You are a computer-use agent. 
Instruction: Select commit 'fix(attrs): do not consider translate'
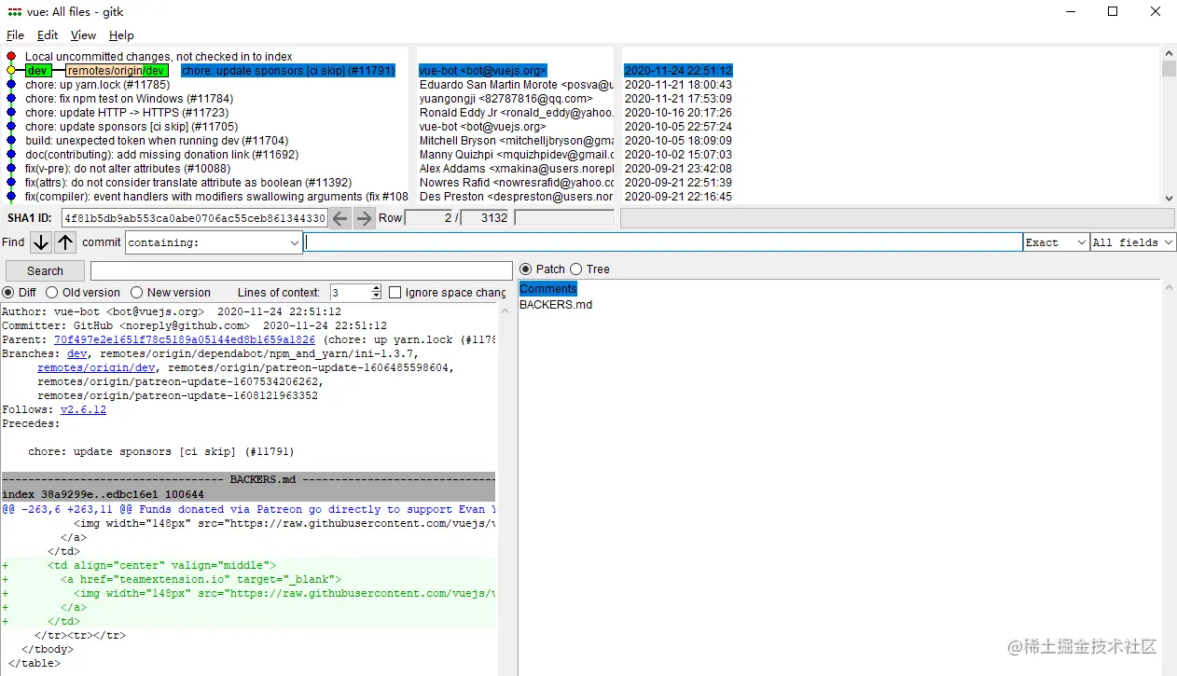188,183
